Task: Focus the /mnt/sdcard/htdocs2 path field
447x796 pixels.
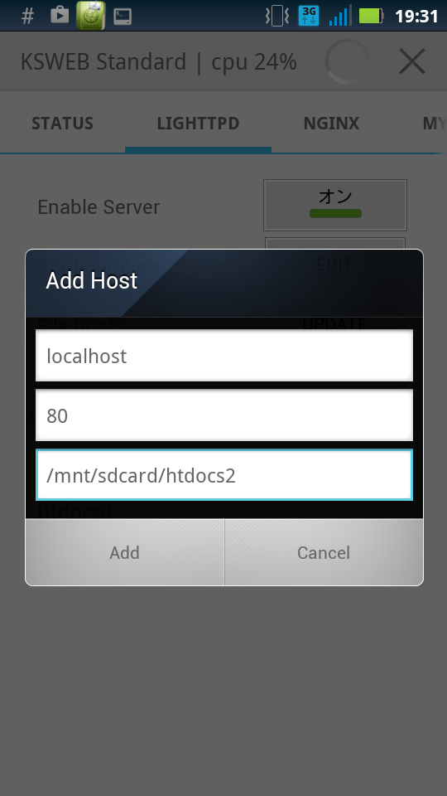Action: (x=224, y=475)
